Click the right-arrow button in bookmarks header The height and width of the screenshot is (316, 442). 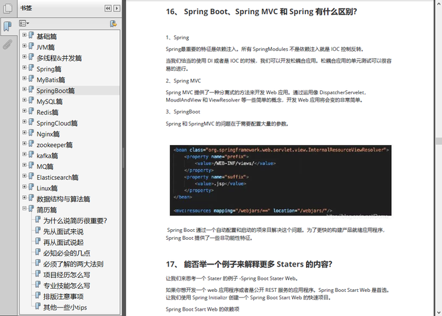(117, 8)
